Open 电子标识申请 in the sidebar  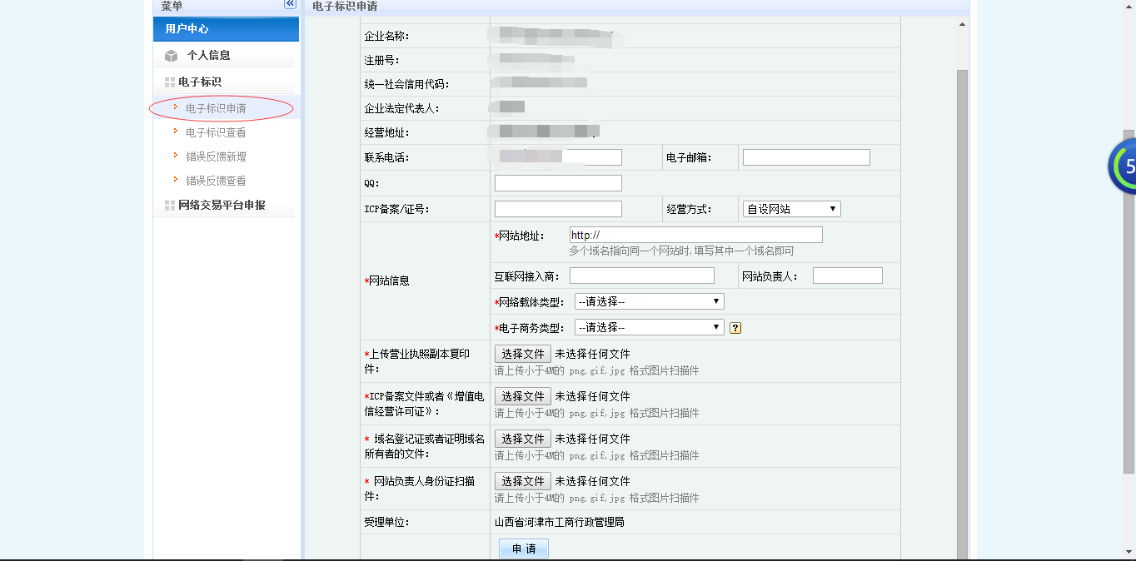click(216, 108)
